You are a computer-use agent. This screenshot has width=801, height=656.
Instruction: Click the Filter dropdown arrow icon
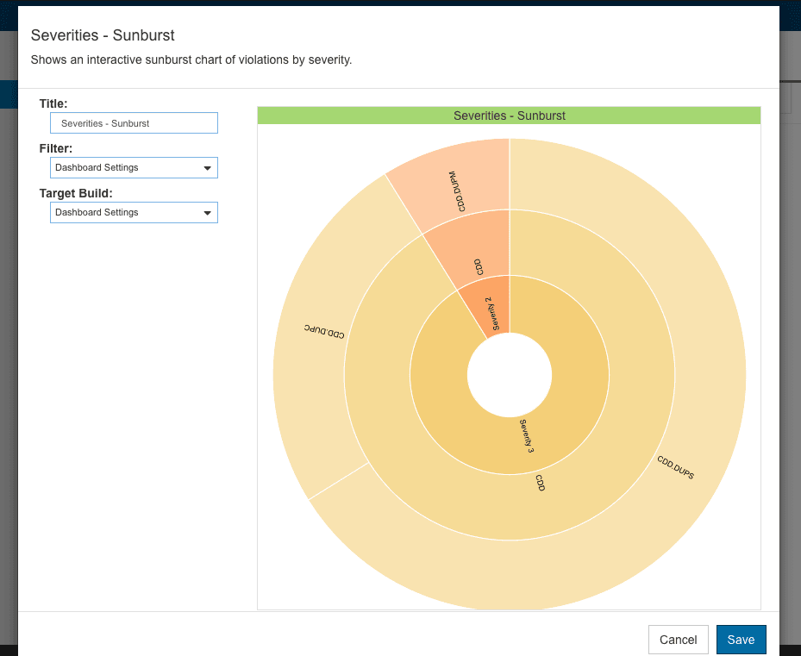pos(208,168)
